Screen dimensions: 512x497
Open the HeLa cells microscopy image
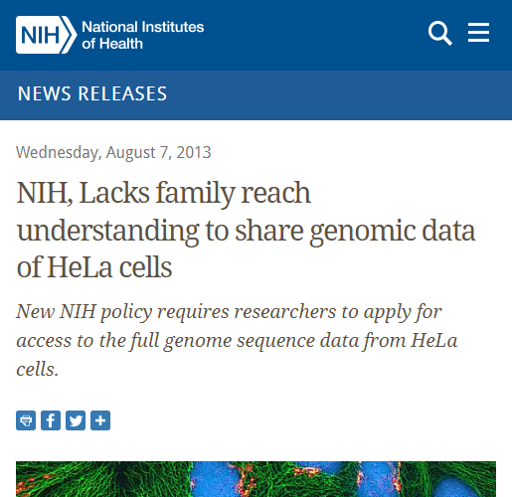(x=256, y=479)
